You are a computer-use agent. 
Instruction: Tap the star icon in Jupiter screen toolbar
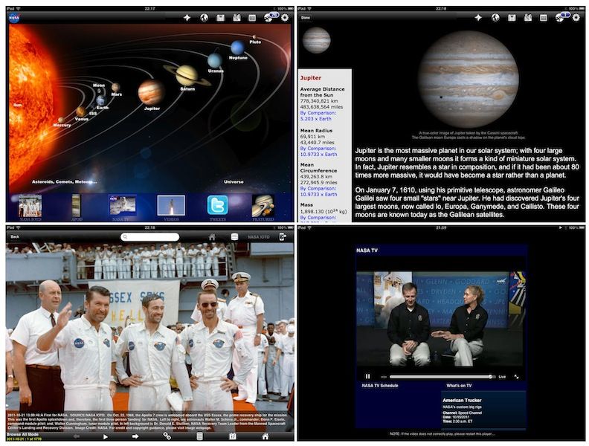click(478, 18)
